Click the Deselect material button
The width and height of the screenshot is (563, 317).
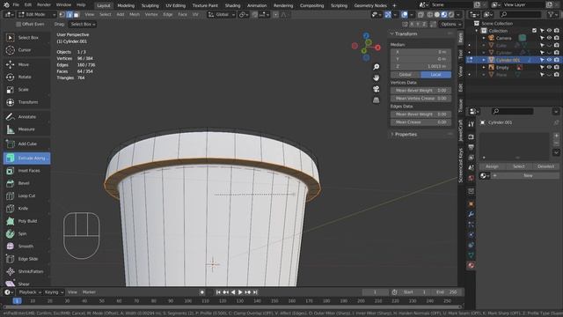click(x=545, y=166)
